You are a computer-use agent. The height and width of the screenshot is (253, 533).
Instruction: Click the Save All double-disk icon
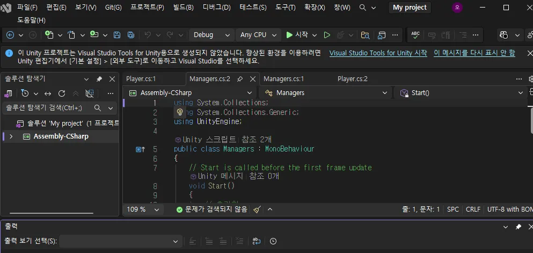click(130, 35)
